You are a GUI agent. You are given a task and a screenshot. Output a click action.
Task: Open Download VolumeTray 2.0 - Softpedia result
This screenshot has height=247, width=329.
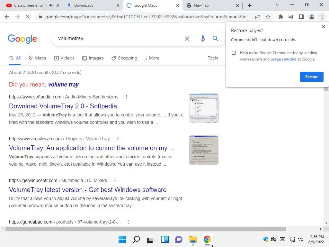point(63,106)
